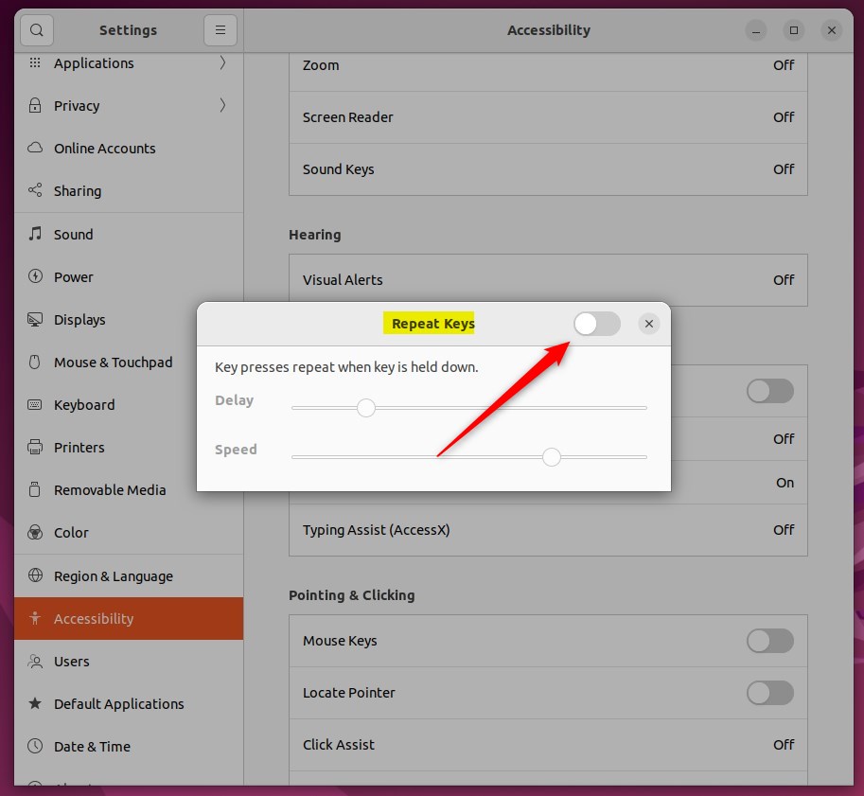
Task: Select the Keyboard icon in sidebar
Action: click(34, 404)
